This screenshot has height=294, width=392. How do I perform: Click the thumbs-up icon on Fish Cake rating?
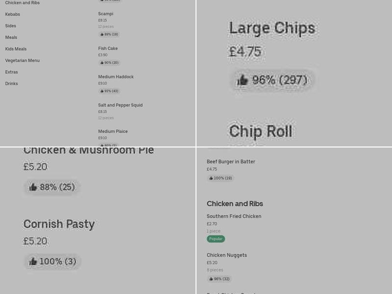(101, 63)
